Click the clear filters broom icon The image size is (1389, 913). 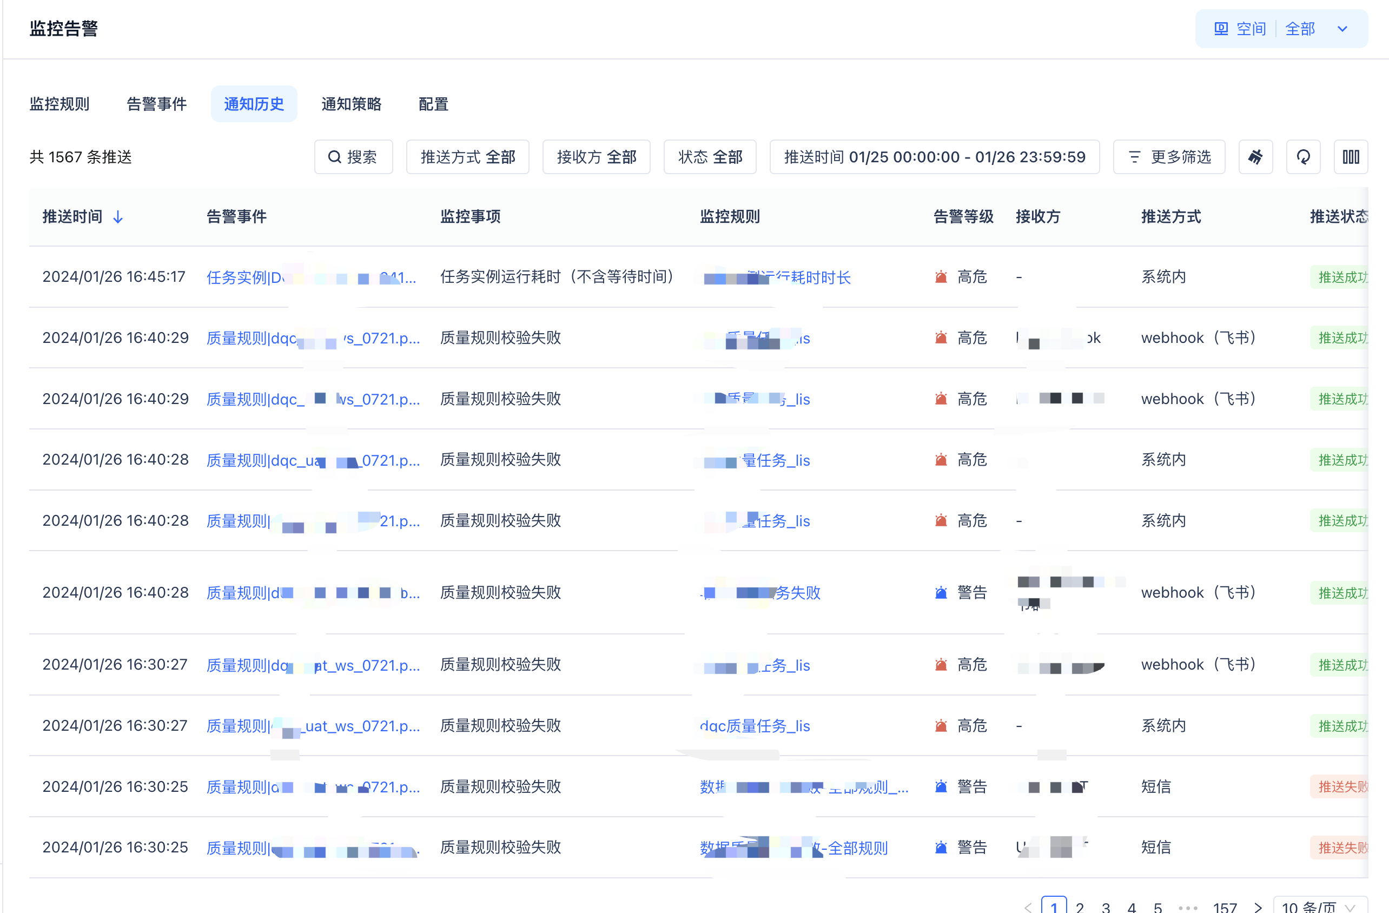coord(1255,157)
